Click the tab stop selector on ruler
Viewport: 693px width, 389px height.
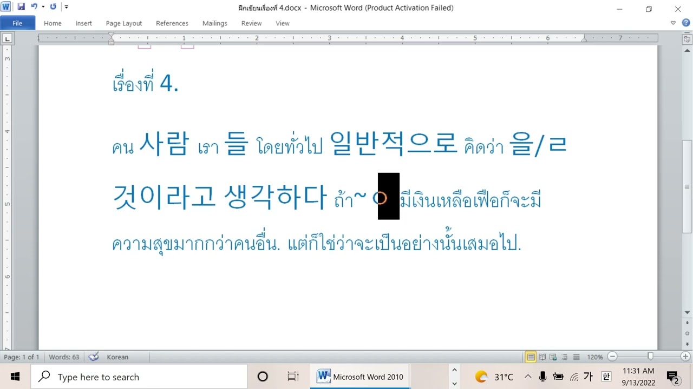pyautogui.click(x=7, y=38)
